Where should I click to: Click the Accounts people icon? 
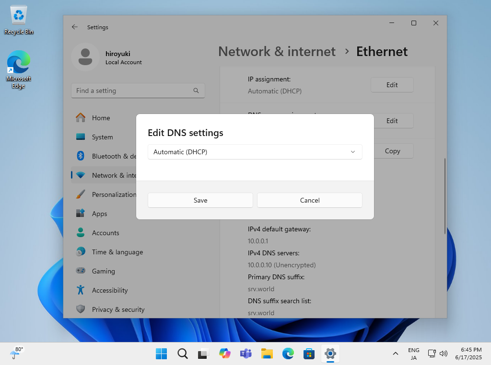(80, 232)
